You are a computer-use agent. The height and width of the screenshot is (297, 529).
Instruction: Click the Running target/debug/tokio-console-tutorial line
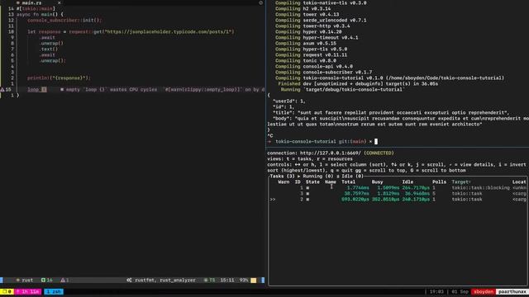(342, 90)
